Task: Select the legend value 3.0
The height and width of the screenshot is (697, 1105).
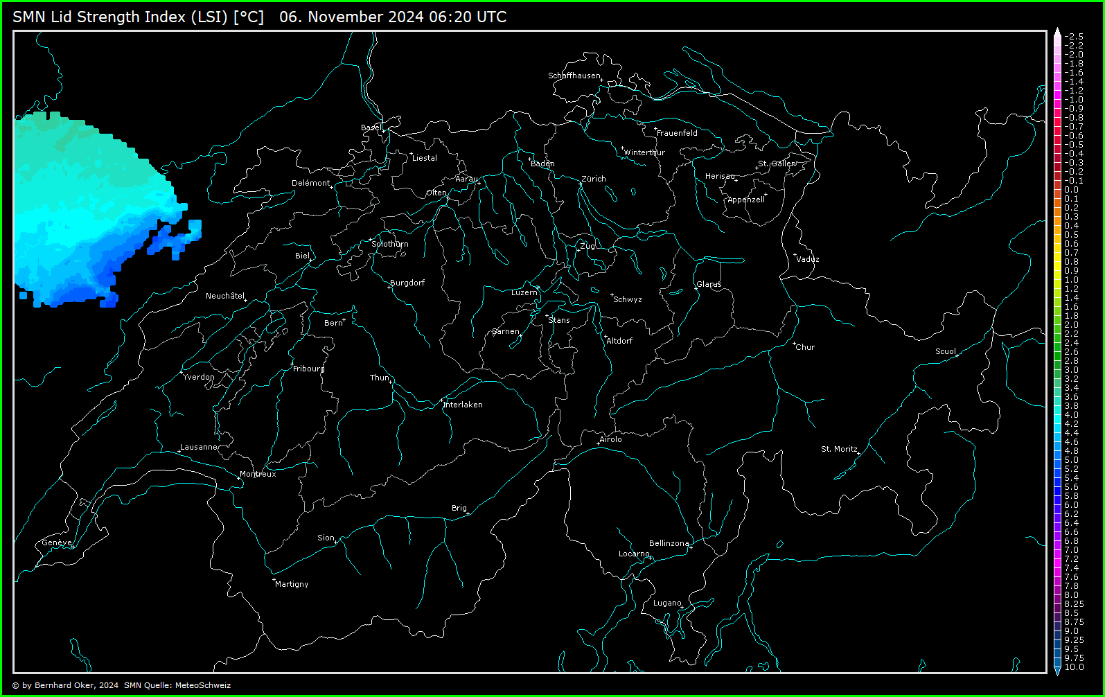Action: click(x=1072, y=370)
